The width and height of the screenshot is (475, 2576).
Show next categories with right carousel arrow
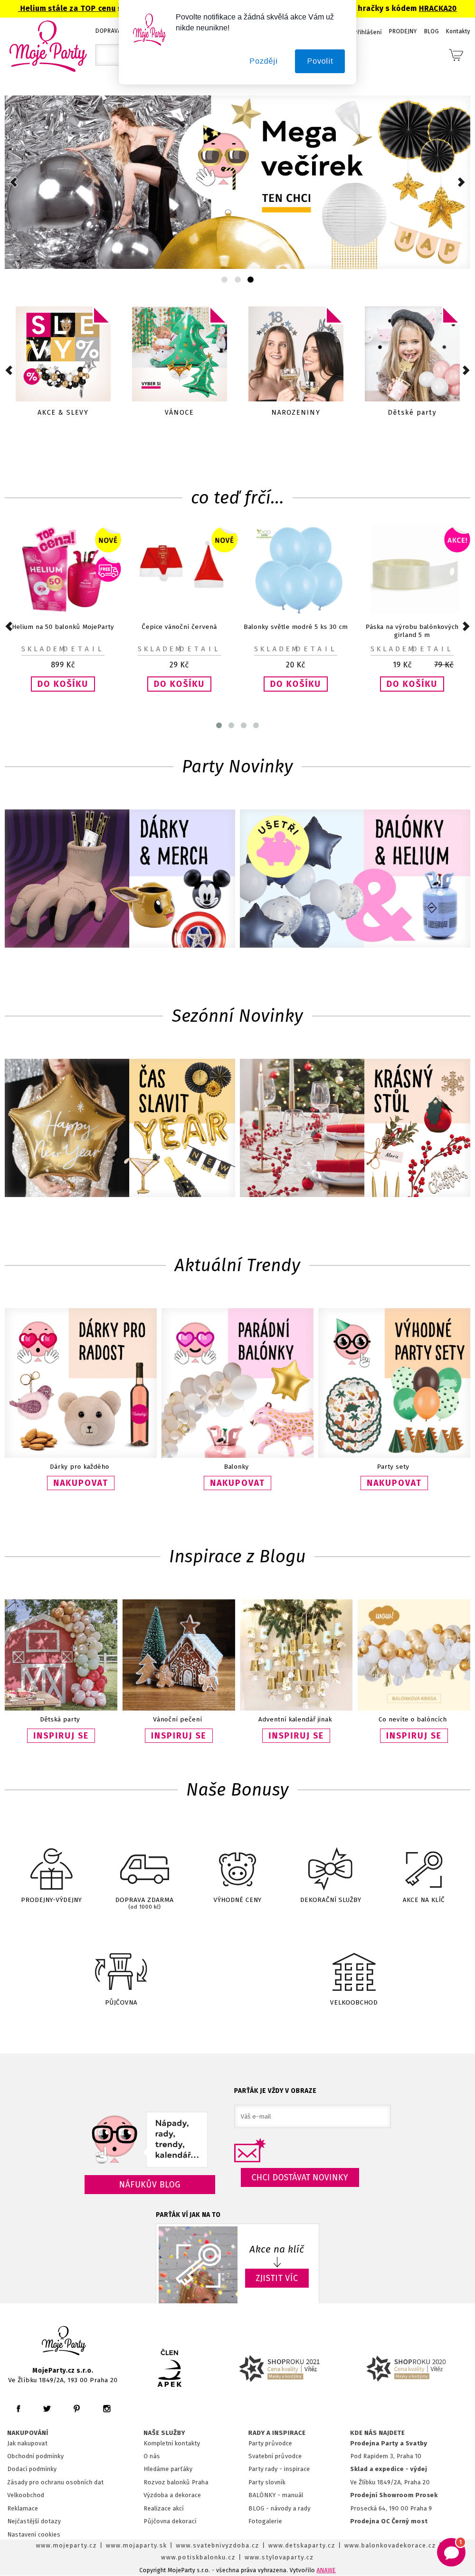pyautogui.click(x=466, y=370)
